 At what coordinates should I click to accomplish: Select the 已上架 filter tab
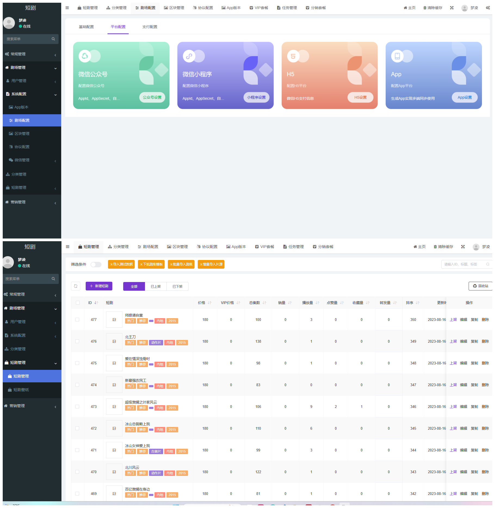point(156,286)
